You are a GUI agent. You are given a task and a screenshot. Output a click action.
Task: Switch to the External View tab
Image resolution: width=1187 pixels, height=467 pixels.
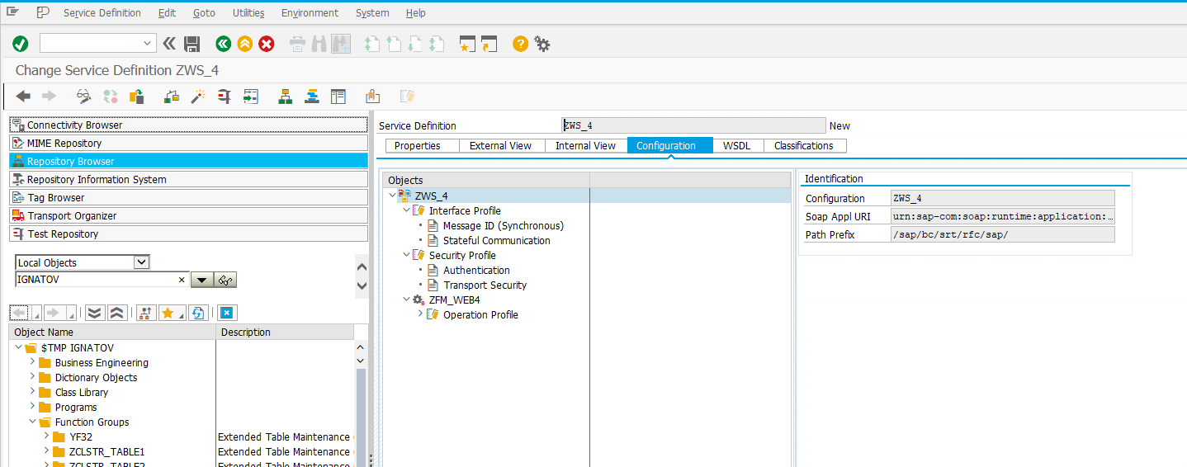500,146
